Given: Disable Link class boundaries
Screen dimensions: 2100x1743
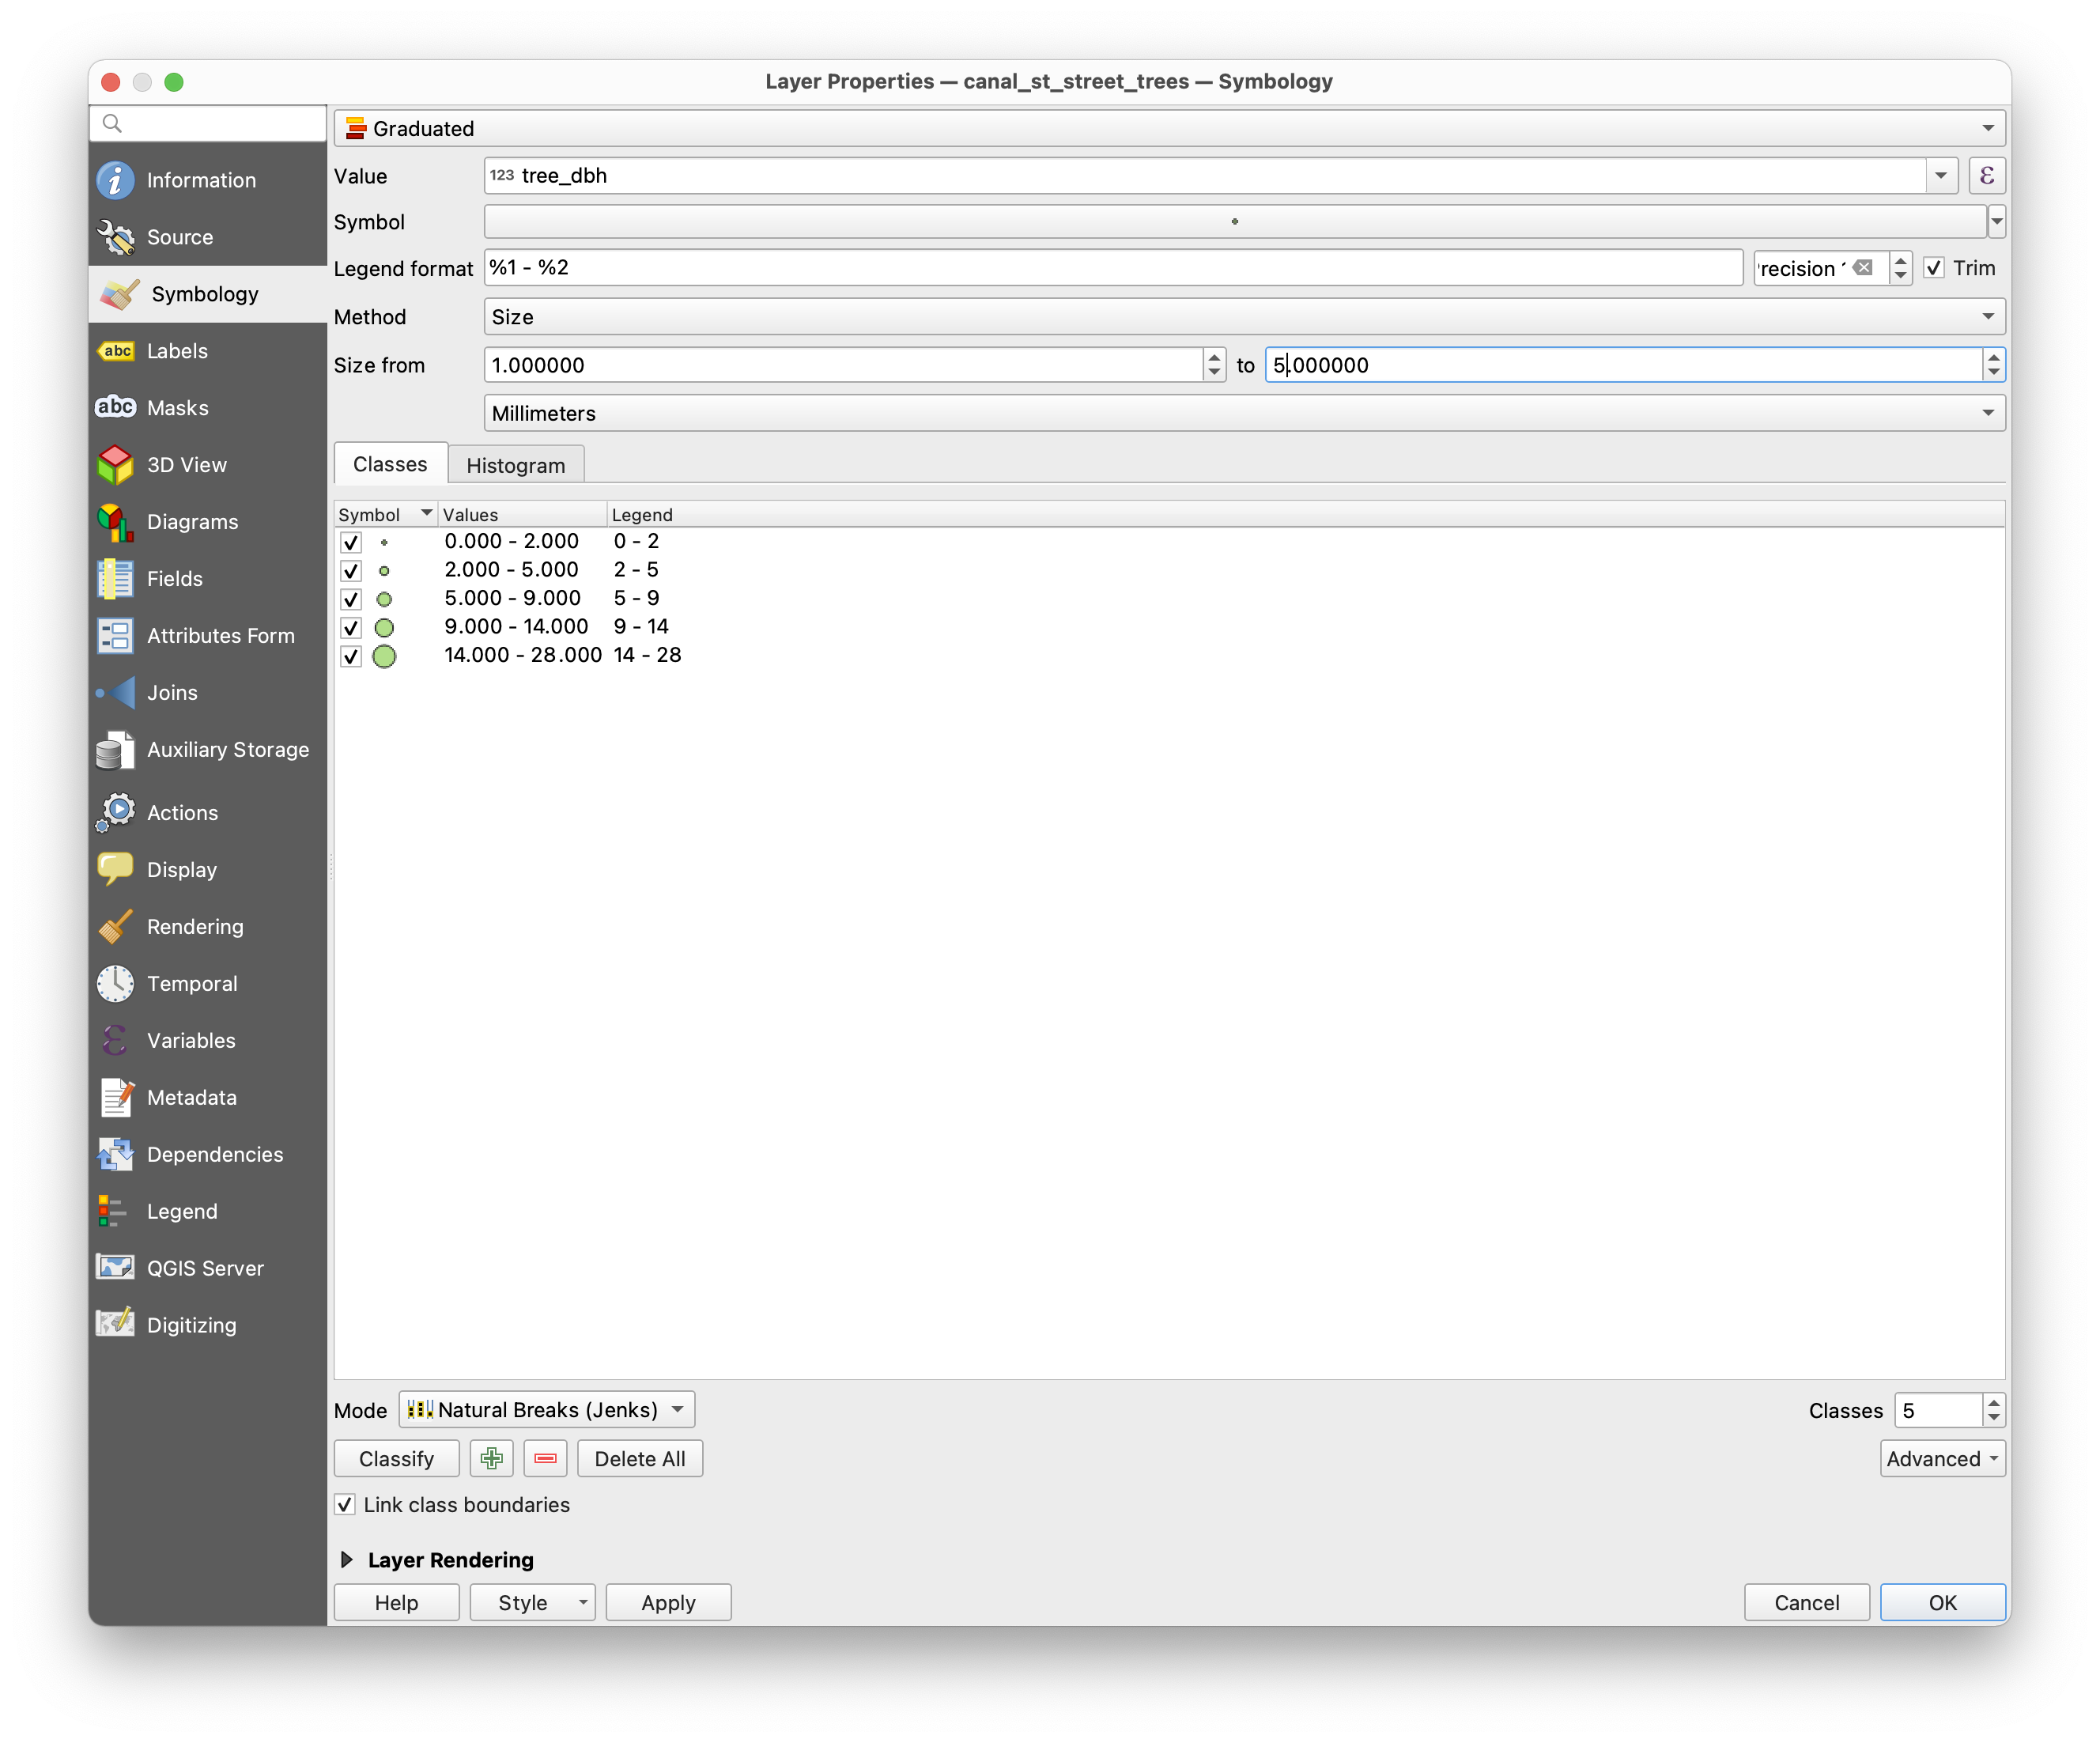Looking at the screenshot, I should coord(345,1505).
